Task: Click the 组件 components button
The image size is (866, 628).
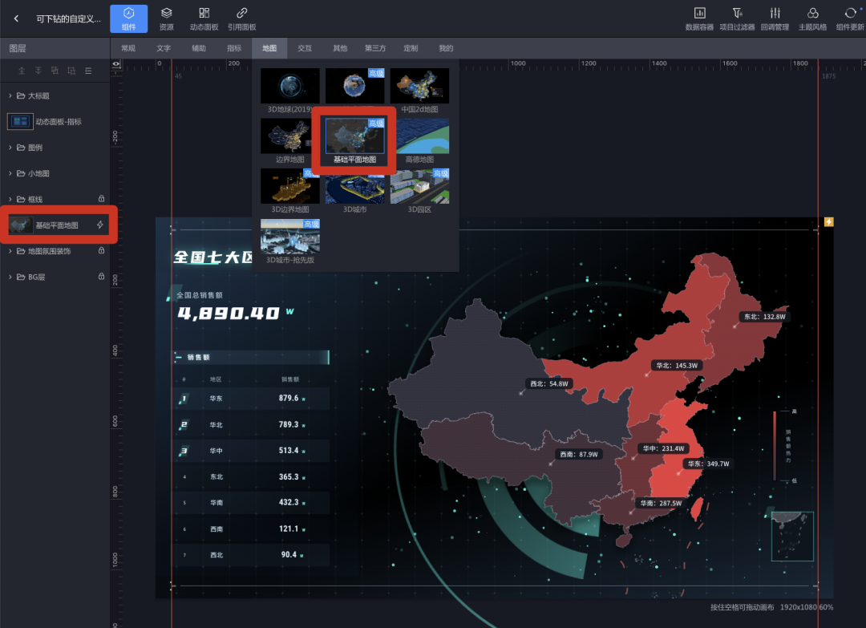Action: click(x=129, y=18)
